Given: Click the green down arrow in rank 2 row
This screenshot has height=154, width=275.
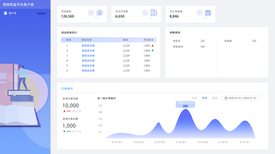Looking at the screenshot, I should pyautogui.click(x=153, y=51).
